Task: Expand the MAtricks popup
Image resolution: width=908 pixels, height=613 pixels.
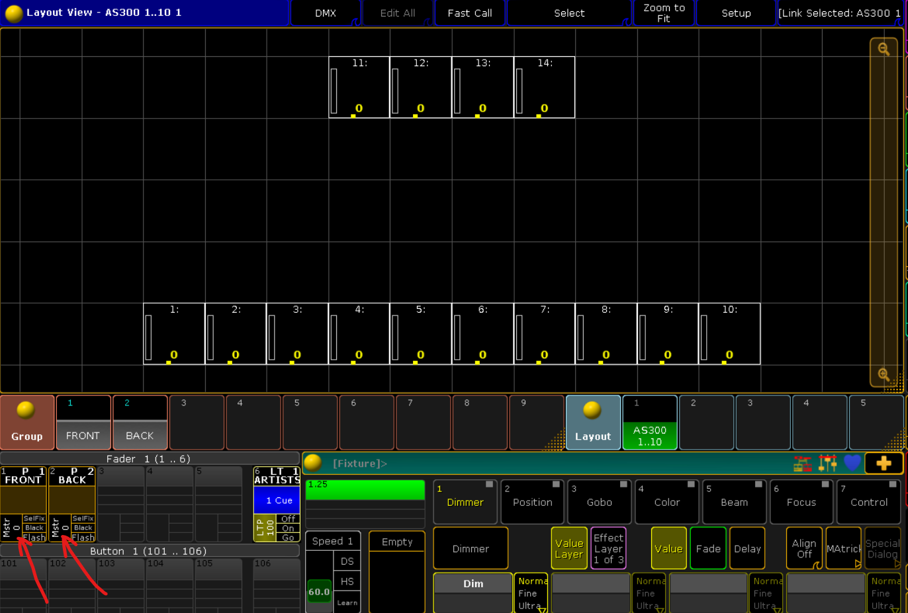Action: coord(844,548)
